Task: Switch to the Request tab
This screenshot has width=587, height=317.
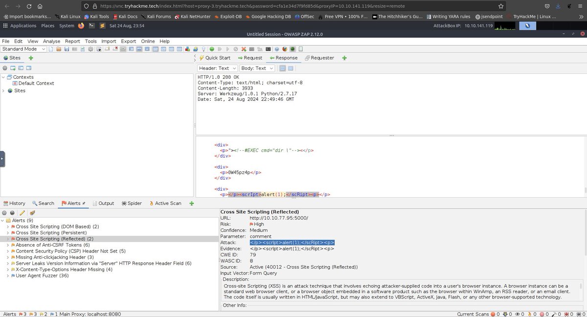Action: point(249,58)
